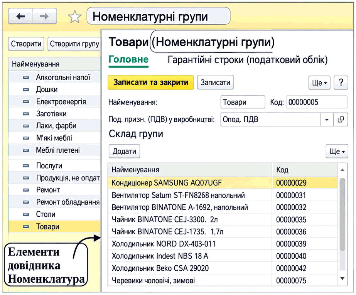Click the icon beside Товари

26,226
